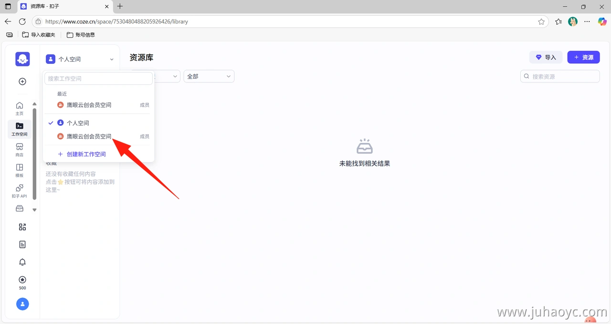Click the sidebar scroll-up arrow
The image size is (611, 324).
coord(34,104)
